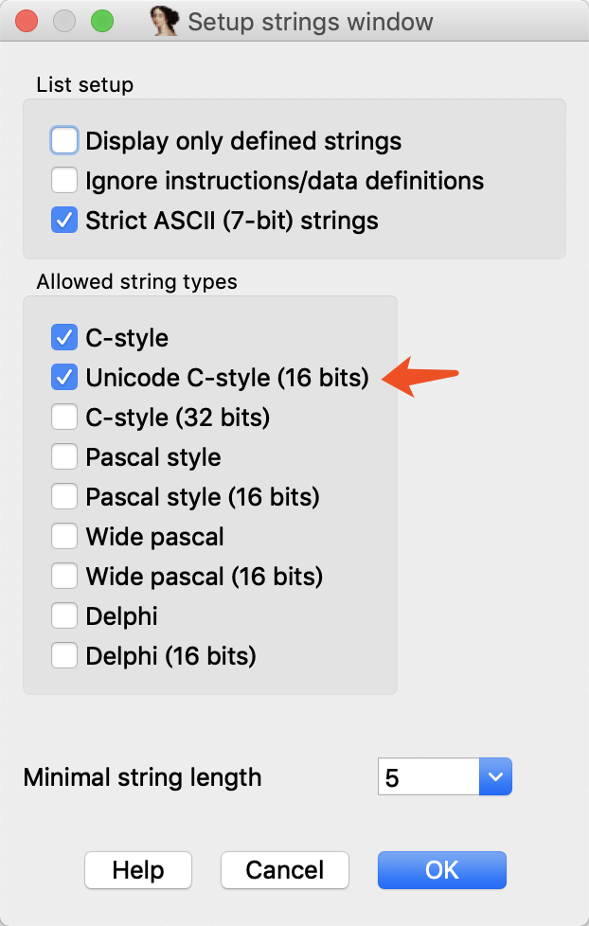
Task: Check the Pascal style option
Action: click(x=64, y=457)
